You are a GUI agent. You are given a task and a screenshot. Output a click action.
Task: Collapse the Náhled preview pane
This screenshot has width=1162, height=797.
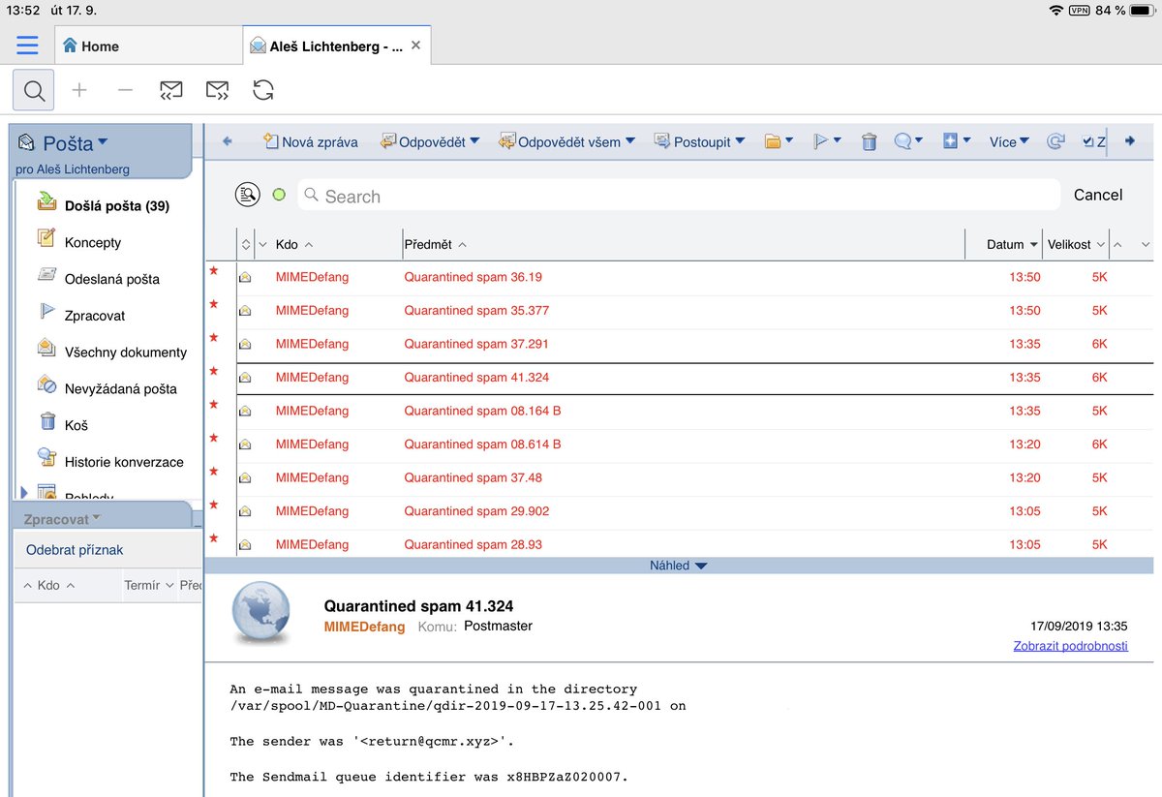coord(678,566)
